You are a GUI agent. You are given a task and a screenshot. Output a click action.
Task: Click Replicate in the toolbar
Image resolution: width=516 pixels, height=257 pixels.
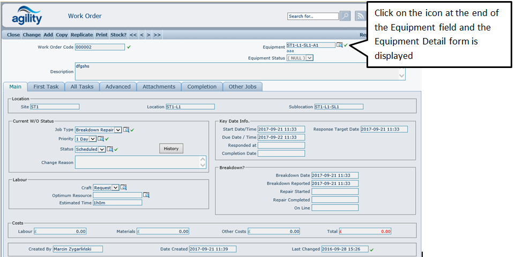click(81, 35)
